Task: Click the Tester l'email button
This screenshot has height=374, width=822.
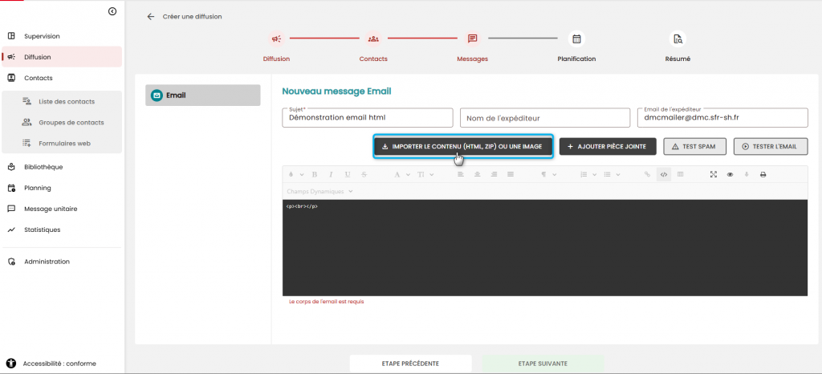Action: [x=771, y=147]
